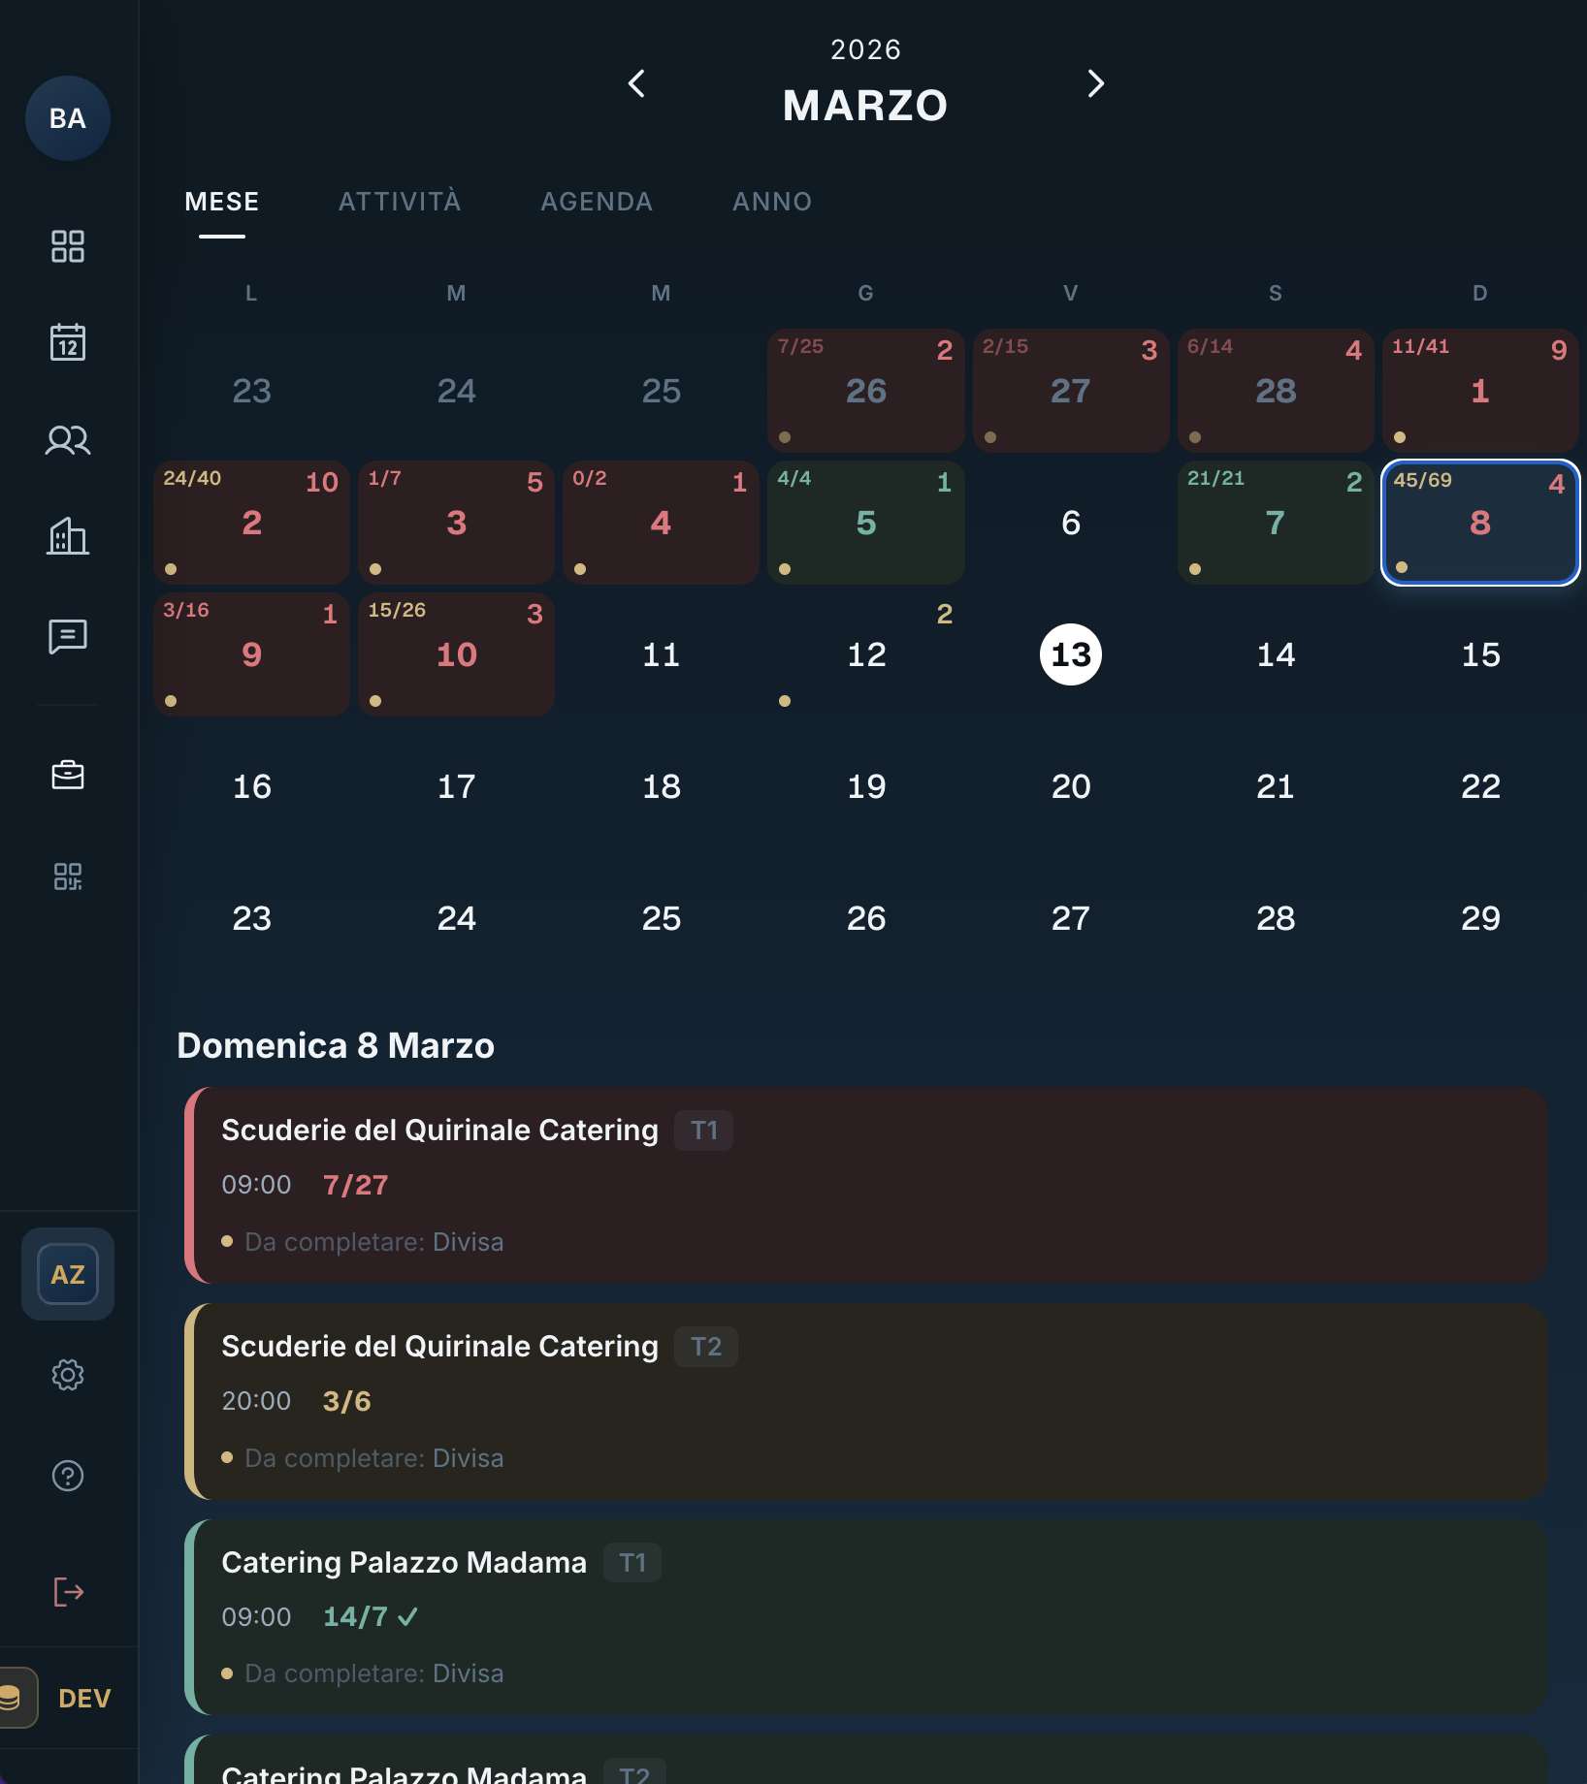Image resolution: width=1587 pixels, height=1784 pixels.
Task: Switch to the ANNO tab
Action: pos(772,202)
